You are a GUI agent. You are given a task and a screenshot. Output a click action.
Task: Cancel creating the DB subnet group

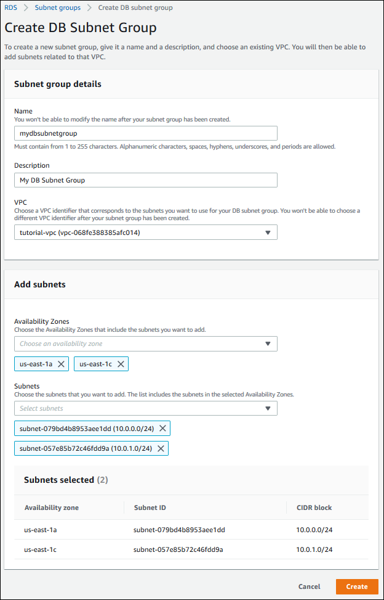[x=309, y=586]
